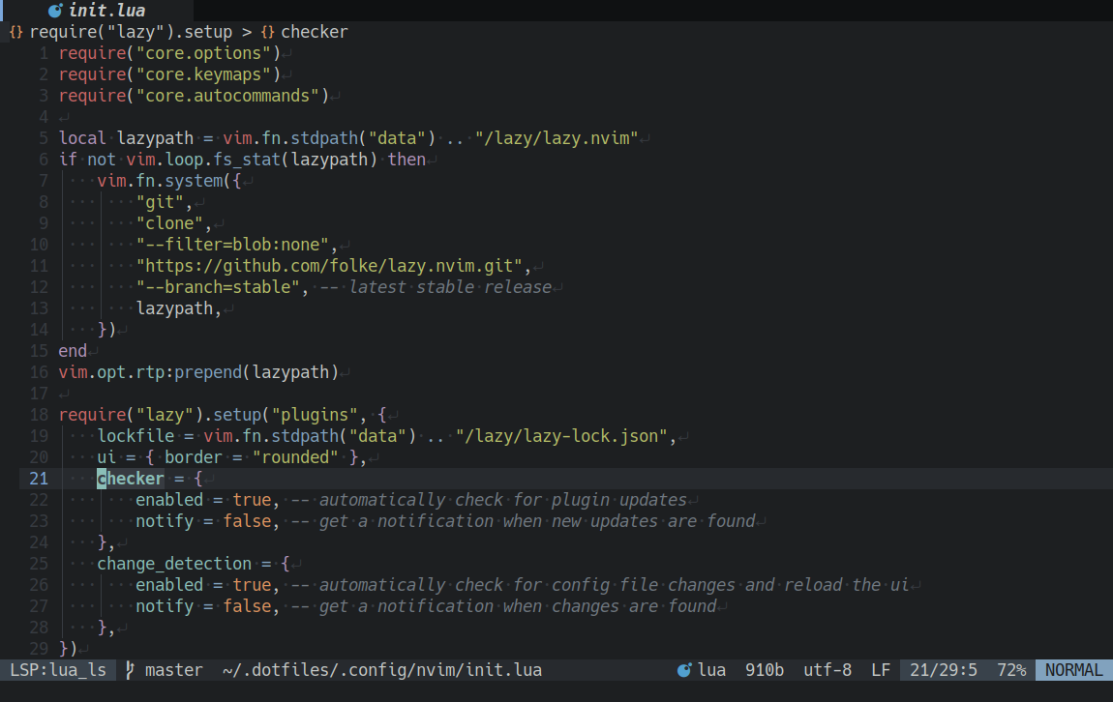Click vim.fn.system call on line 7

click(161, 181)
